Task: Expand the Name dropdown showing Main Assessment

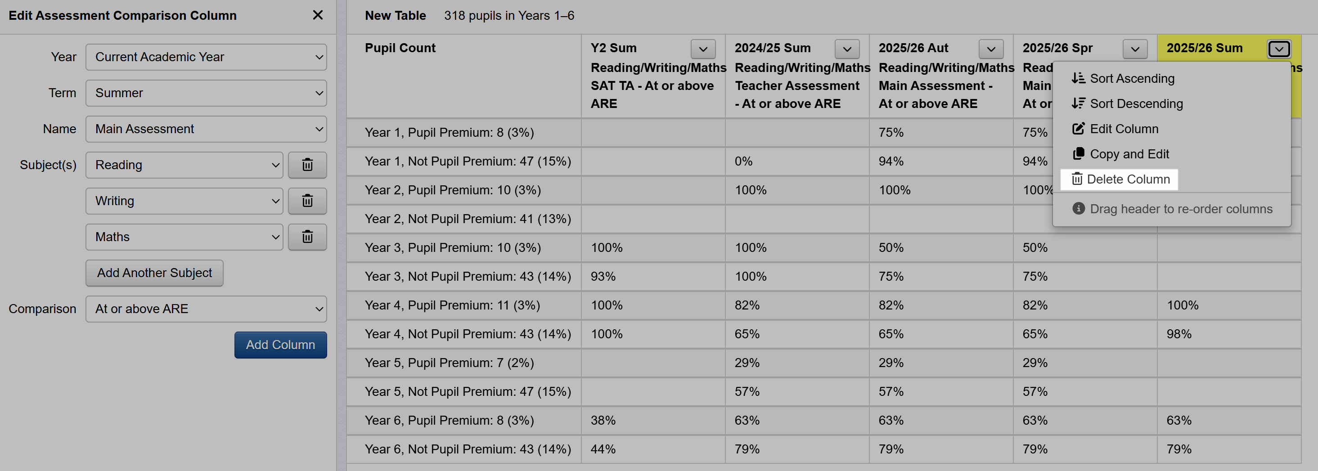Action: pyautogui.click(x=206, y=129)
